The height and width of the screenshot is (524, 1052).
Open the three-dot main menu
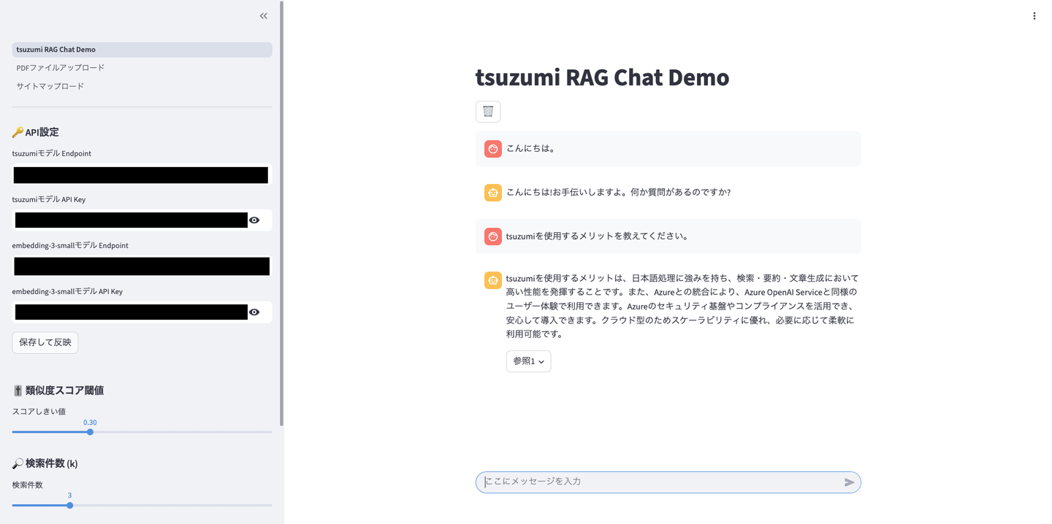click(x=1034, y=16)
